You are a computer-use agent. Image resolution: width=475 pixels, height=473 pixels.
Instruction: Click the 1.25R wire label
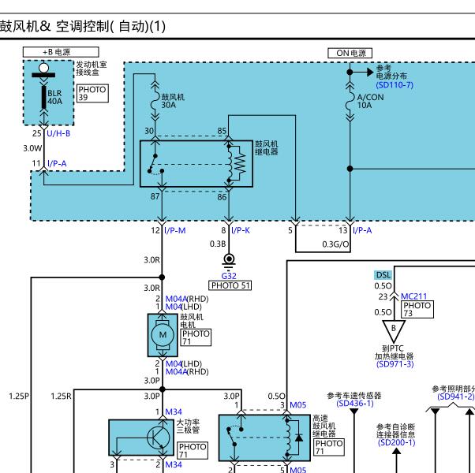tap(61, 396)
